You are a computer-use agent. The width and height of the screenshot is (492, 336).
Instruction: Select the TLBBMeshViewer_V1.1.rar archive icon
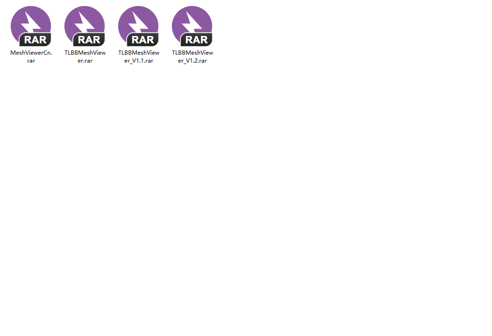[x=138, y=26]
